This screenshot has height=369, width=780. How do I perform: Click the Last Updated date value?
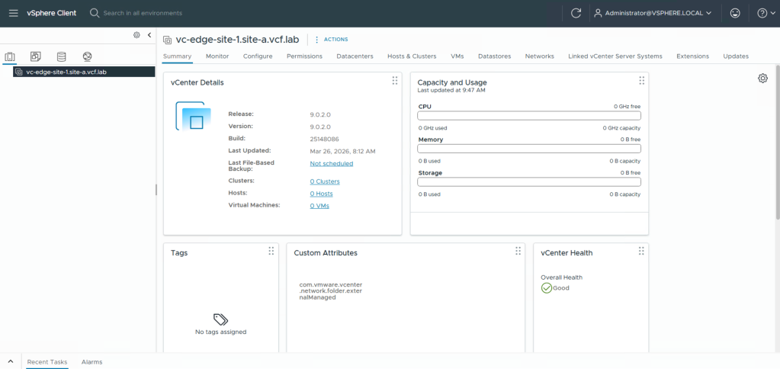[x=343, y=151]
